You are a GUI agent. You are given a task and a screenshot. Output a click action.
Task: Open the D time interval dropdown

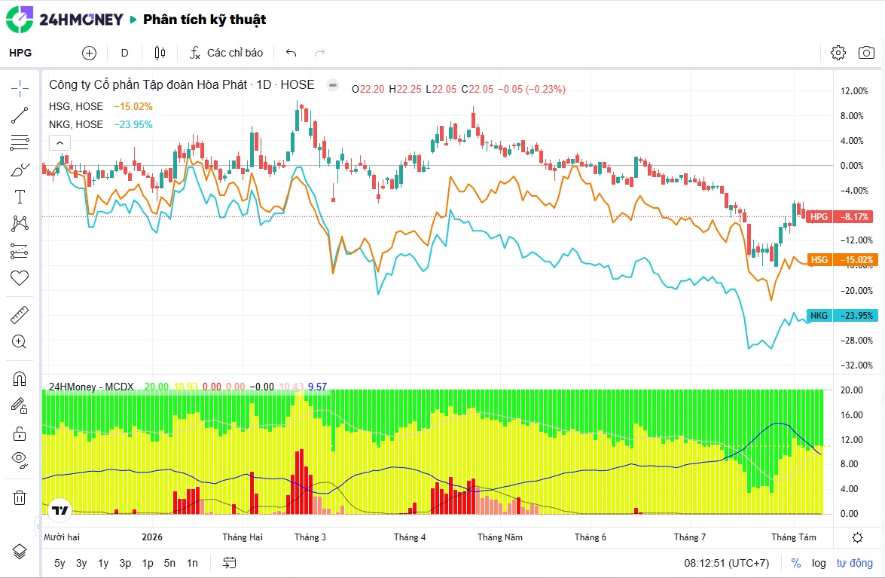(x=125, y=53)
